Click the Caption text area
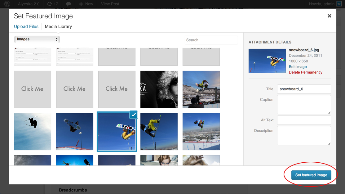 [x=304, y=105]
